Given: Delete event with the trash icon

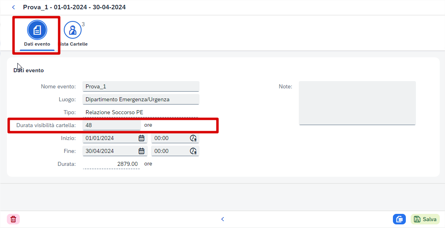Looking at the screenshot, I should [13, 219].
